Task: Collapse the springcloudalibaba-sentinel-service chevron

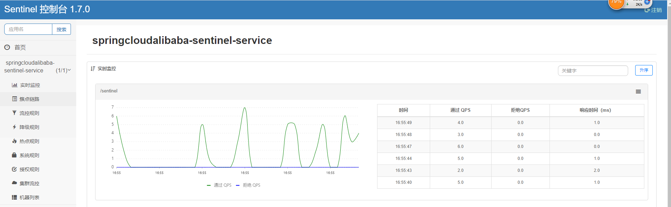Action: coord(69,70)
